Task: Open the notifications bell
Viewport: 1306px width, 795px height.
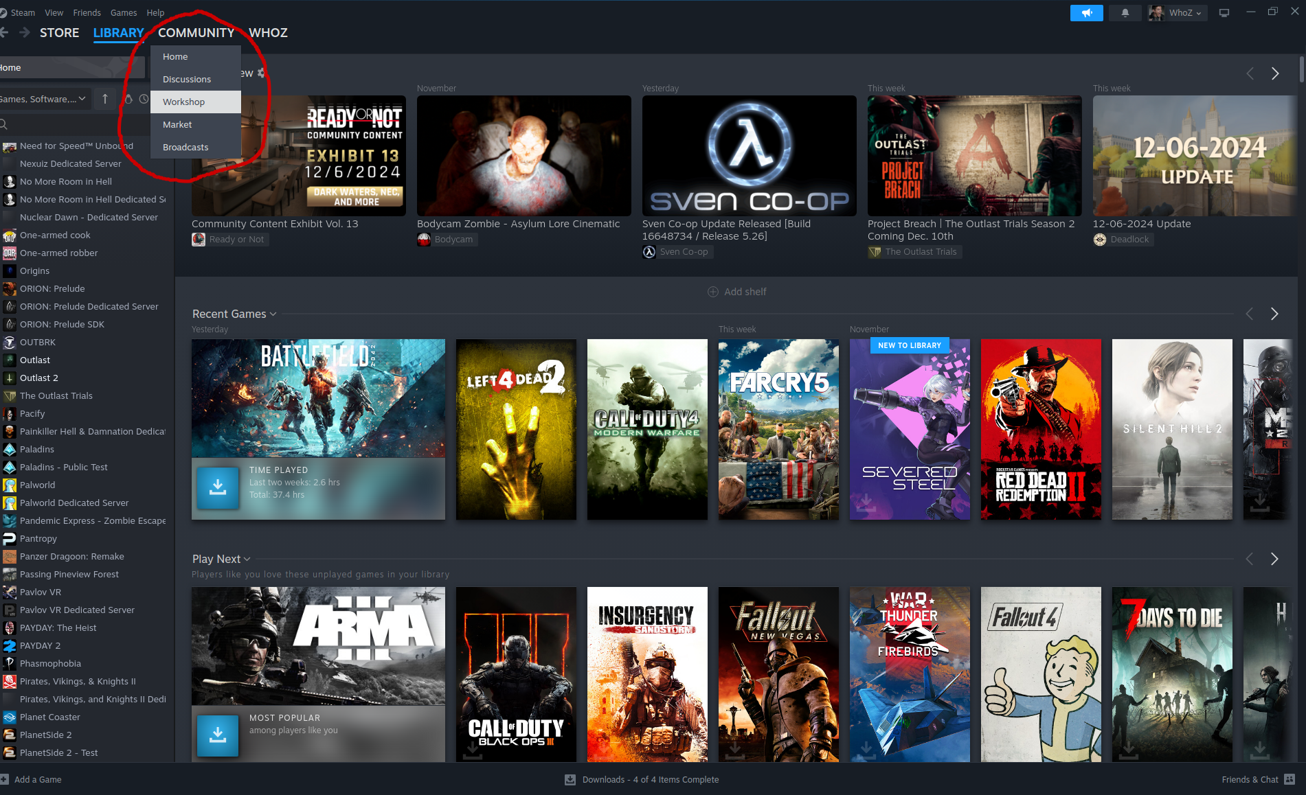Action: tap(1125, 13)
